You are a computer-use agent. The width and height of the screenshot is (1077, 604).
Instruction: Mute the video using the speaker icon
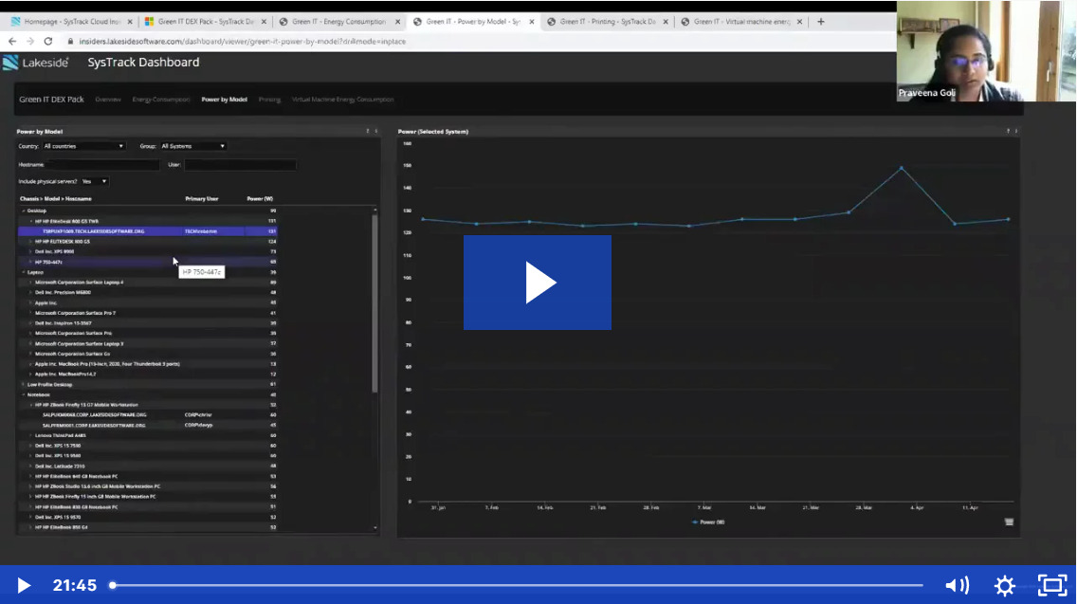point(957,585)
